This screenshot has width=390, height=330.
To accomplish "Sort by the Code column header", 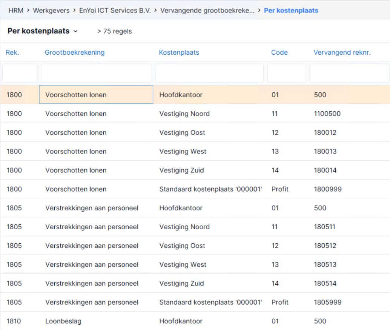I will [279, 52].
